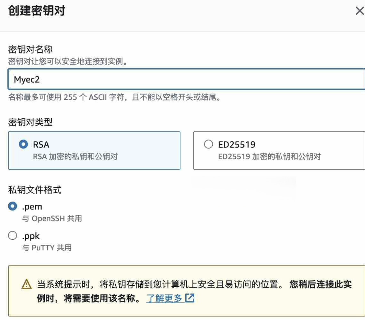Viewport: 365px width, 320px height.
Task: Click the .pem label text
Action: click(32, 207)
